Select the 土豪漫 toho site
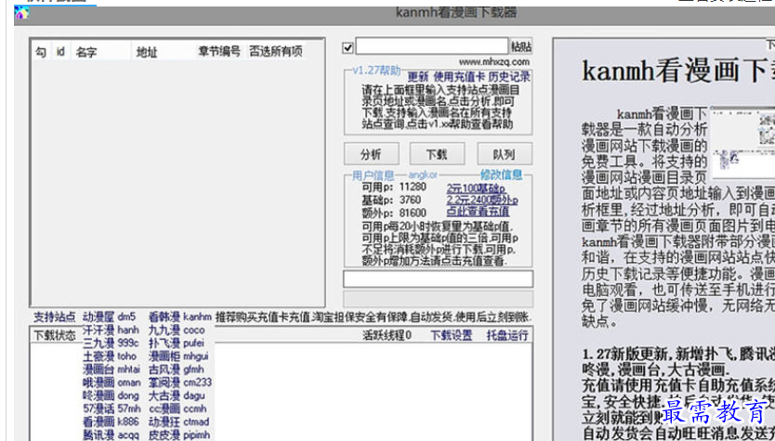 [110, 357]
